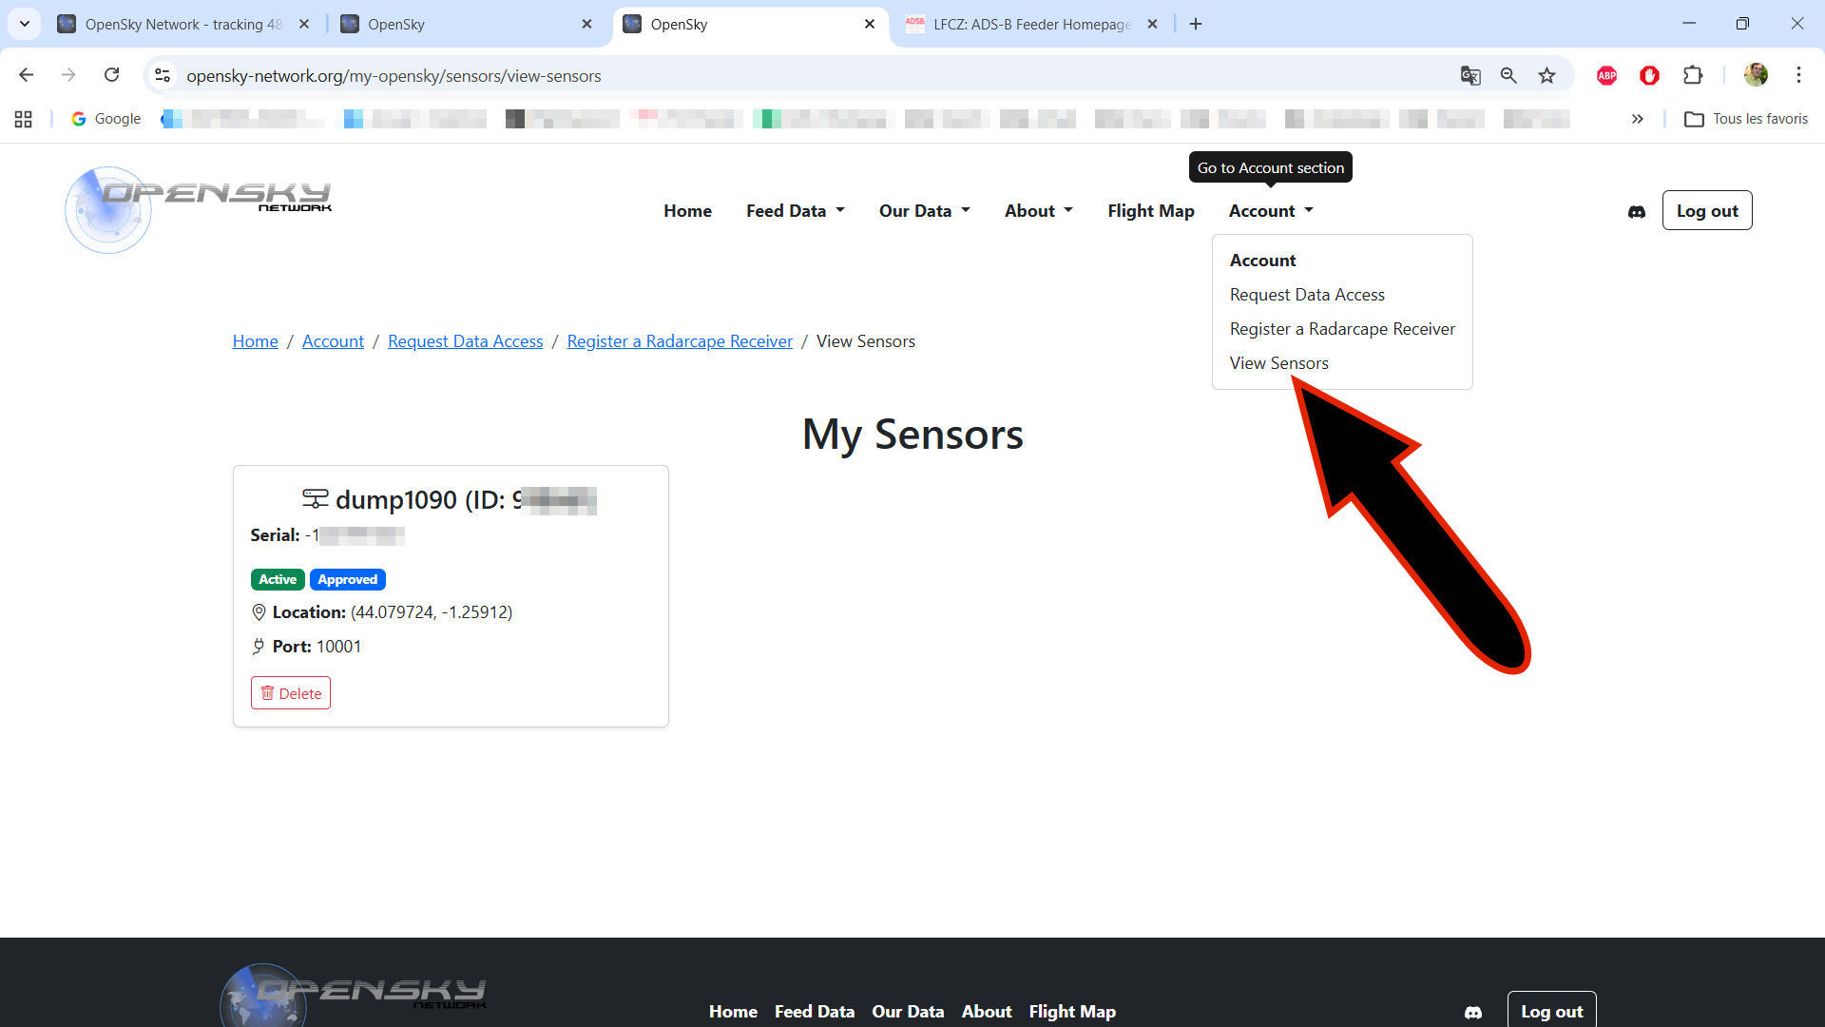Expand the About dropdown menu
Screen dimensions: 1825x1027
pos(1038,211)
